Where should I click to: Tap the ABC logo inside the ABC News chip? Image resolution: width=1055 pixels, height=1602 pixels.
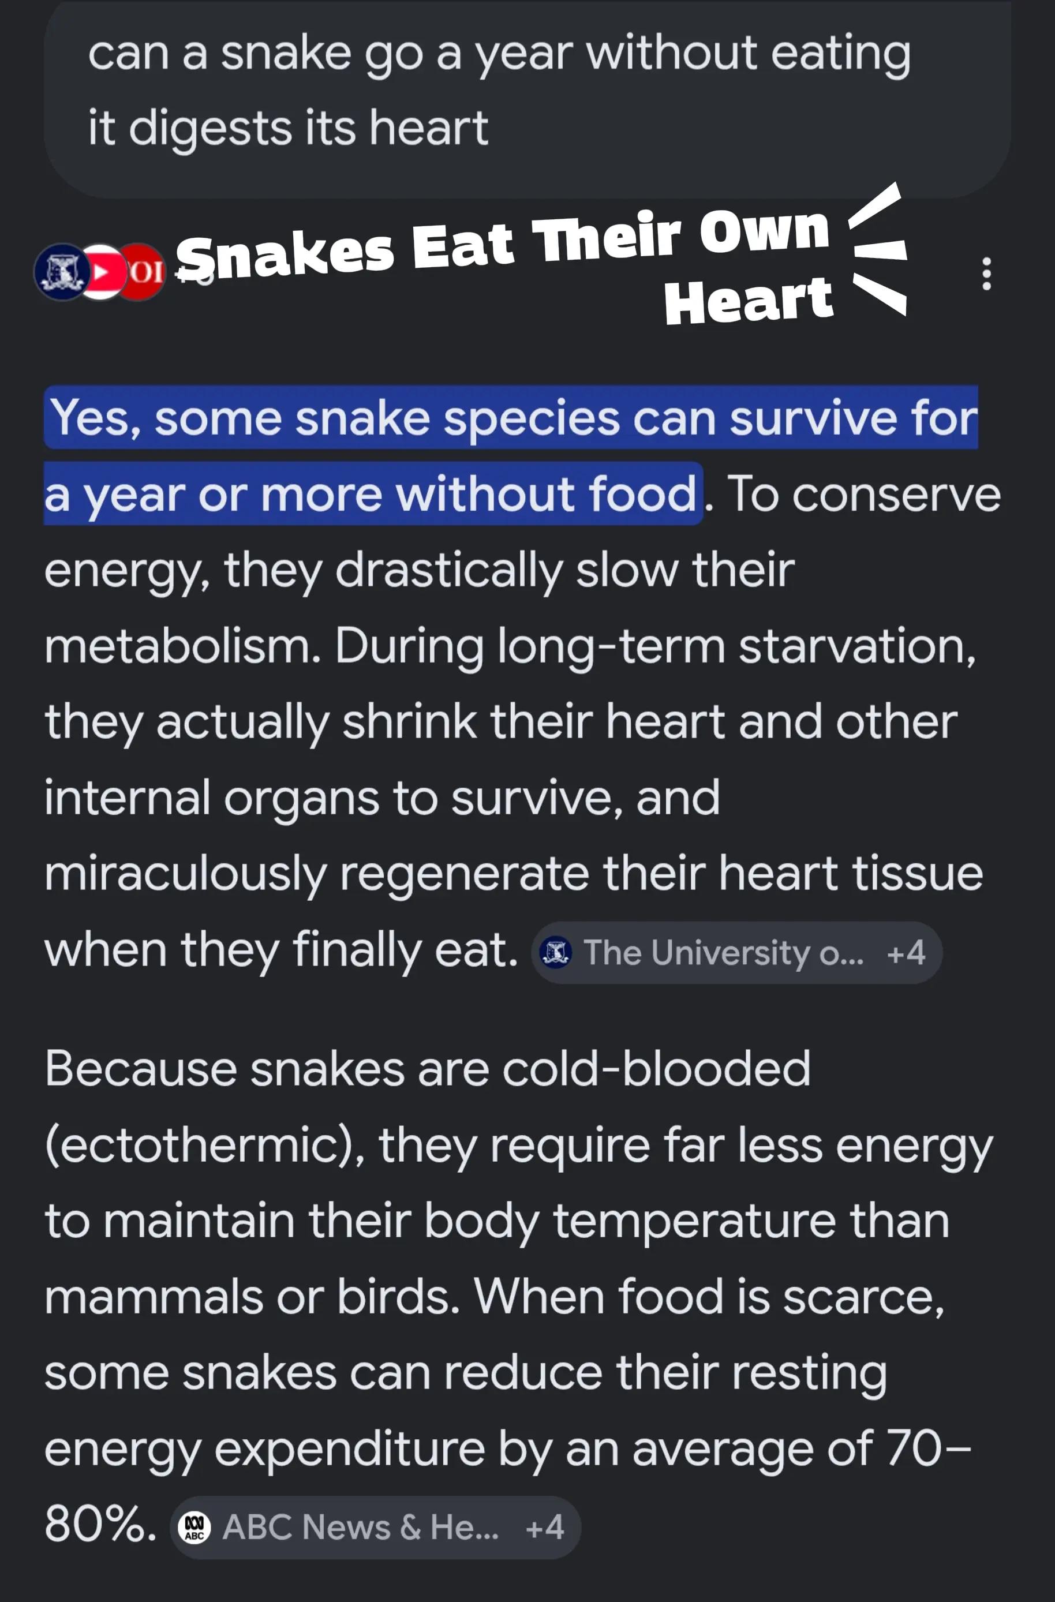[194, 1528]
